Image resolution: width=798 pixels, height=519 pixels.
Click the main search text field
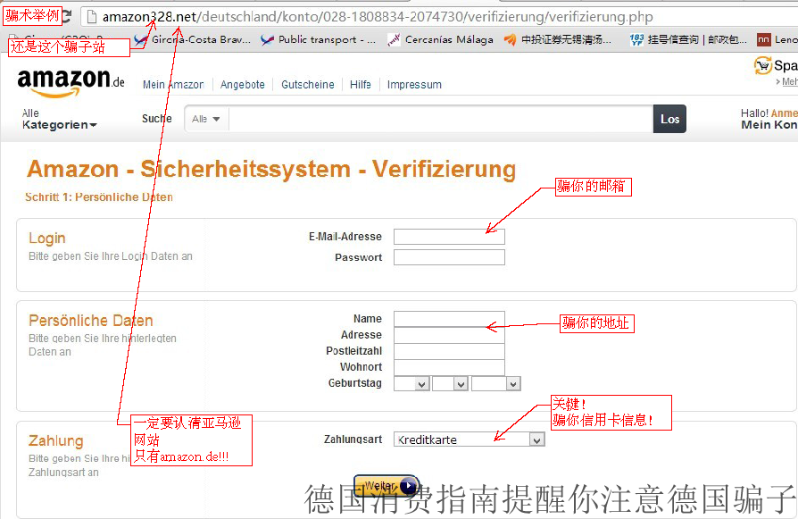tap(441, 119)
